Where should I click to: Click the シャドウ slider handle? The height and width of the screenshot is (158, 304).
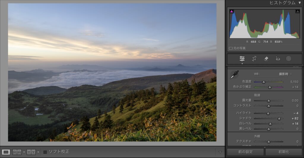tap(279, 118)
